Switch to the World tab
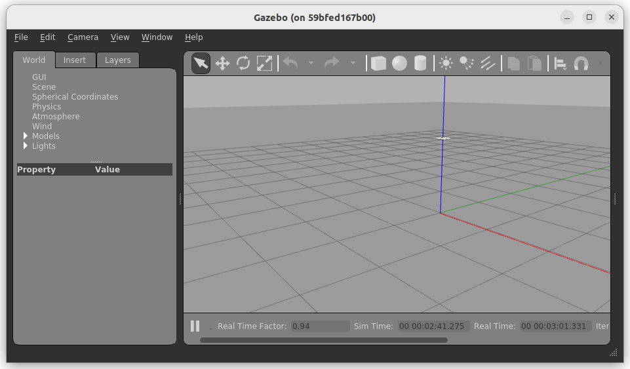630x369 pixels. coord(33,60)
